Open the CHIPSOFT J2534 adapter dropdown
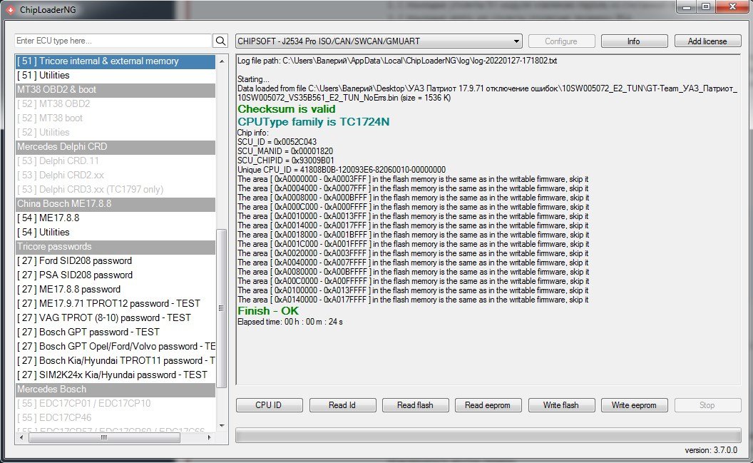The image size is (753, 463). pos(379,41)
